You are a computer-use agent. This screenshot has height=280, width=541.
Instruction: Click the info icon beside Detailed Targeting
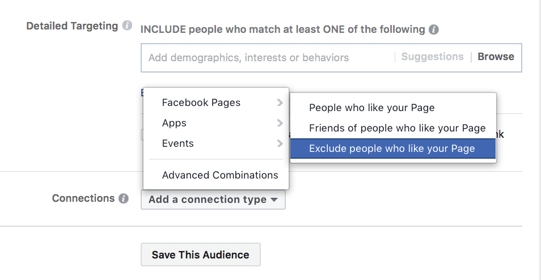click(x=127, y=26)
